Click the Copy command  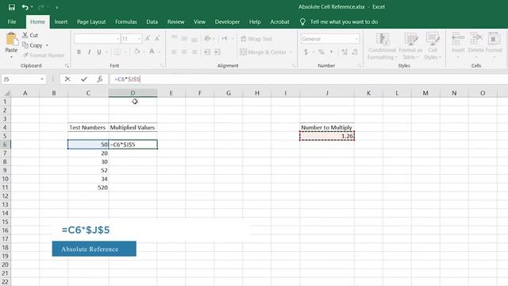click(x=33, y=45)
